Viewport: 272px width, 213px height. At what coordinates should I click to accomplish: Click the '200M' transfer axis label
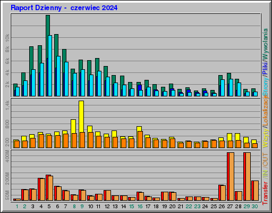click(7, 178)
